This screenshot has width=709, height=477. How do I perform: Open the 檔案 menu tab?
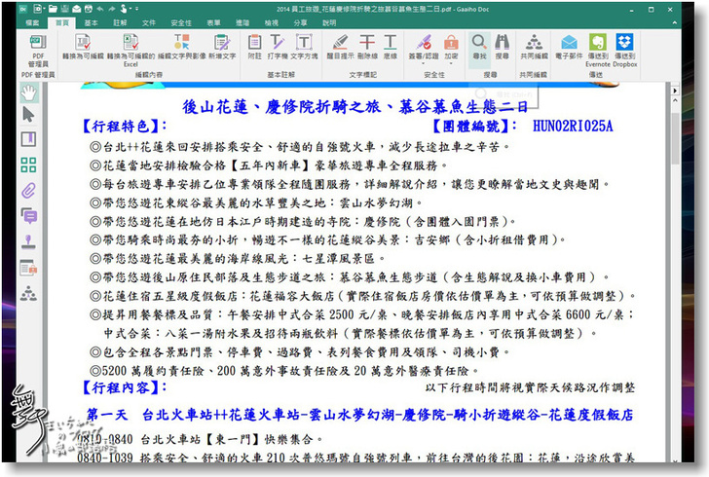32,22
